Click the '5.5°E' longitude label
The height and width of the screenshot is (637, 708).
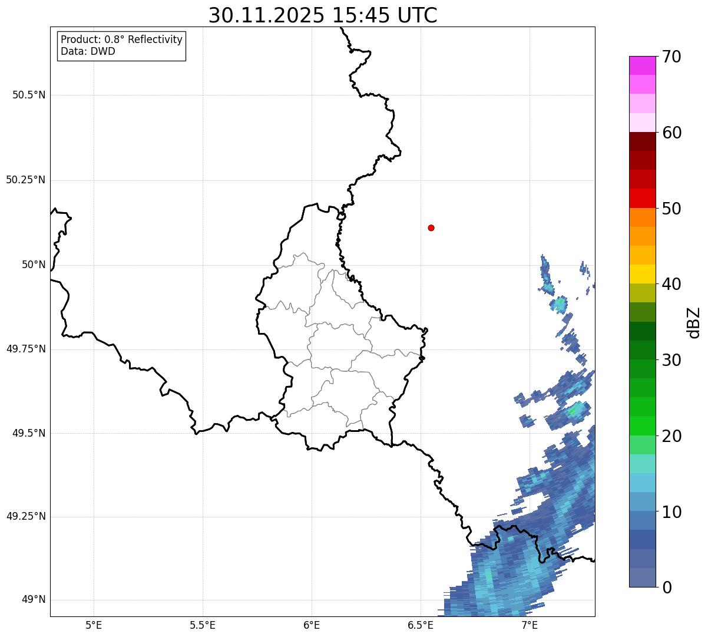[x=203, y=625]
